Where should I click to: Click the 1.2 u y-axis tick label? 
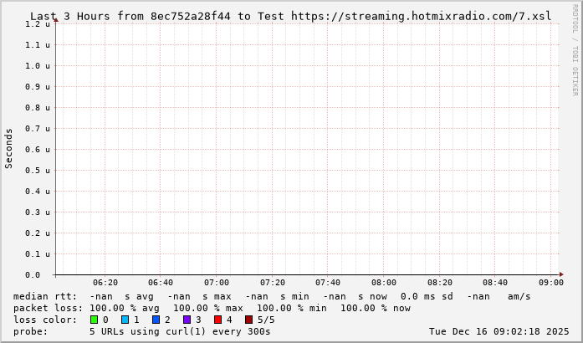click(38, 24)
